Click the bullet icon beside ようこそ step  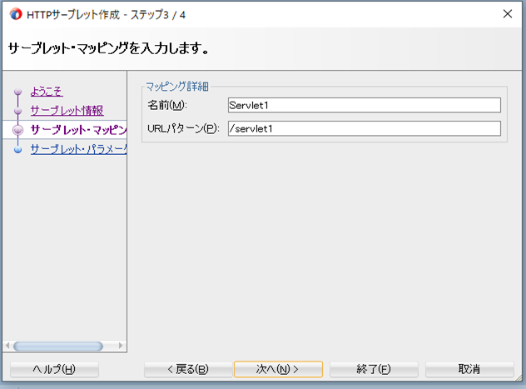click(17, 92)
